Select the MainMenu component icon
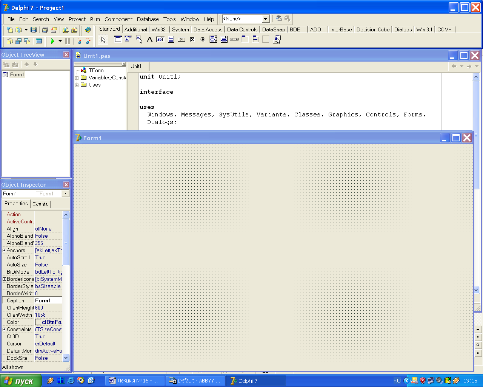The width and height of the screenshot is (483, 387). pos(128,39)
